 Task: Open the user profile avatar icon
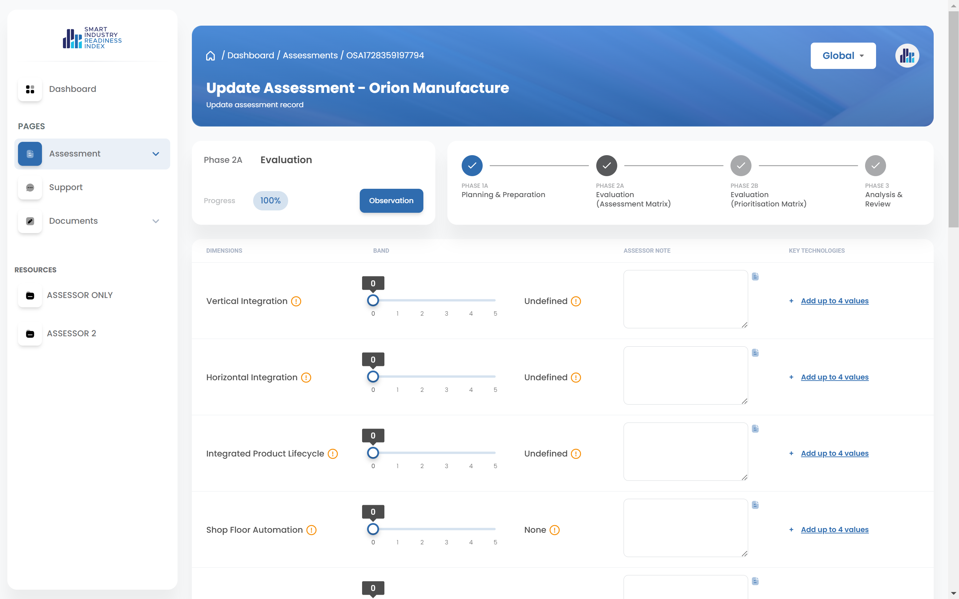pos(907,56)
